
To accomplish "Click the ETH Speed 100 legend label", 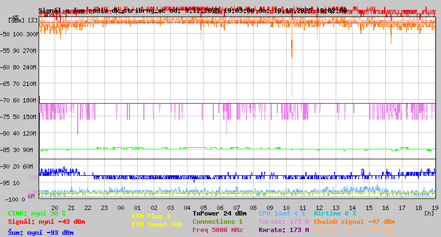I will [157, 224].
